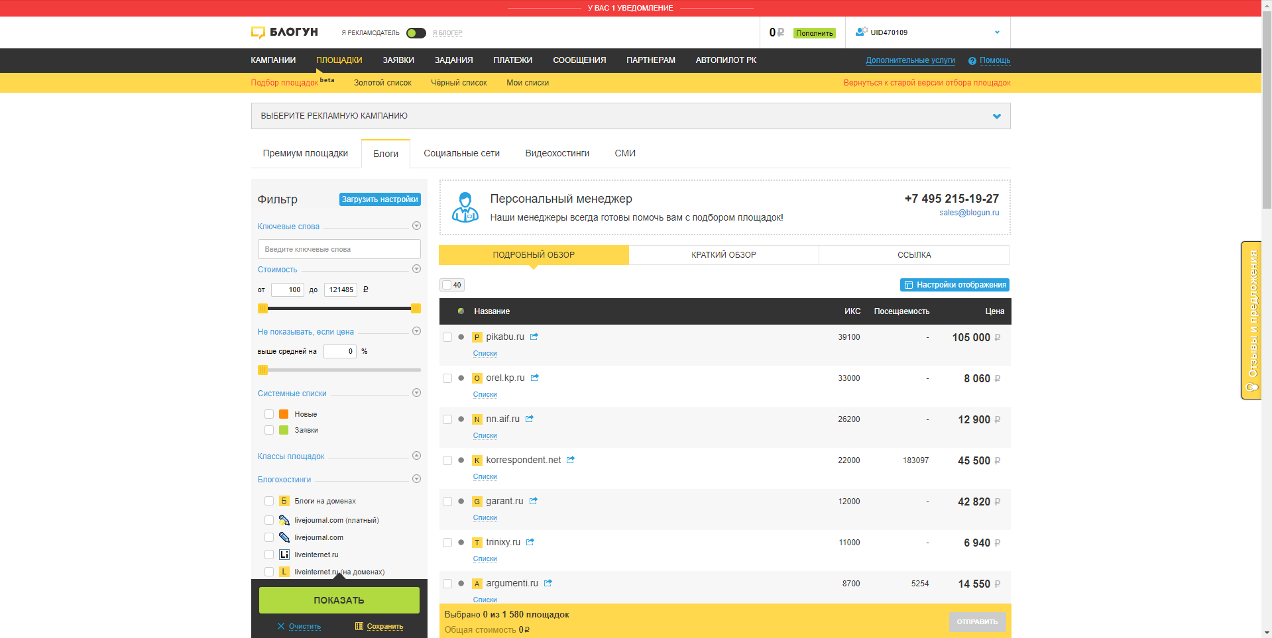Open external link icon for trinixy.ru
The width and height of the screenshot is (1272, 638).
coord(530,542)
